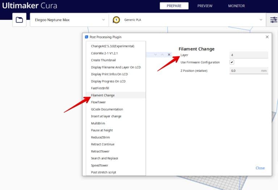Choose Filament Change from the script list

coord(103,95)
